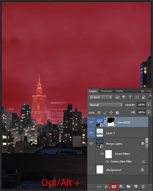
Task: Lock image pixels brush icon
Action: point(105,112)
